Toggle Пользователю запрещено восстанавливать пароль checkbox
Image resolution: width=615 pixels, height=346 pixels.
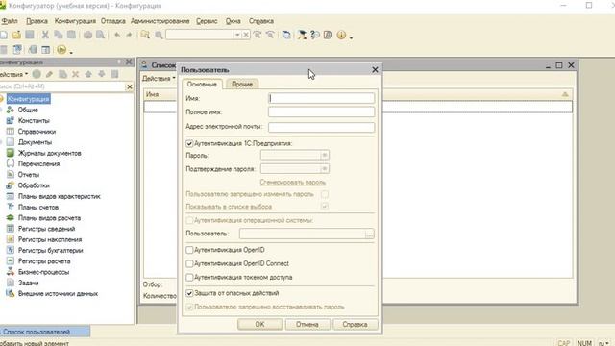click(189, 307)
